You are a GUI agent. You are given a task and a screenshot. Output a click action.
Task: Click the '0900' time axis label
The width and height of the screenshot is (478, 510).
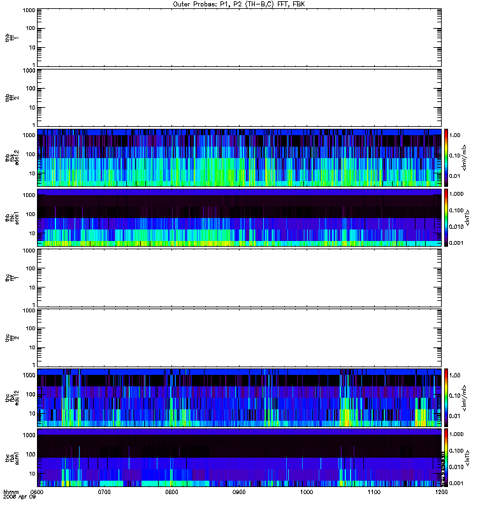[239, 492]
